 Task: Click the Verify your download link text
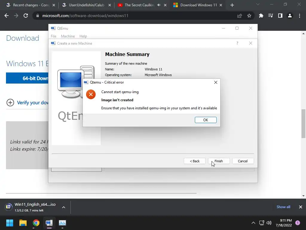pos(33,102)
